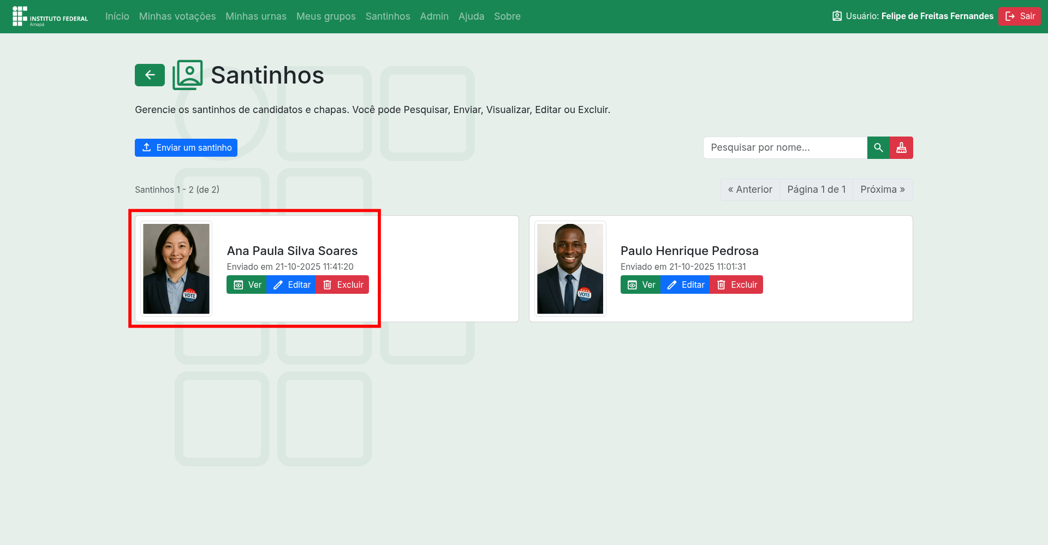
Task: Log out using the Sair button
Action: point(1020,16)
